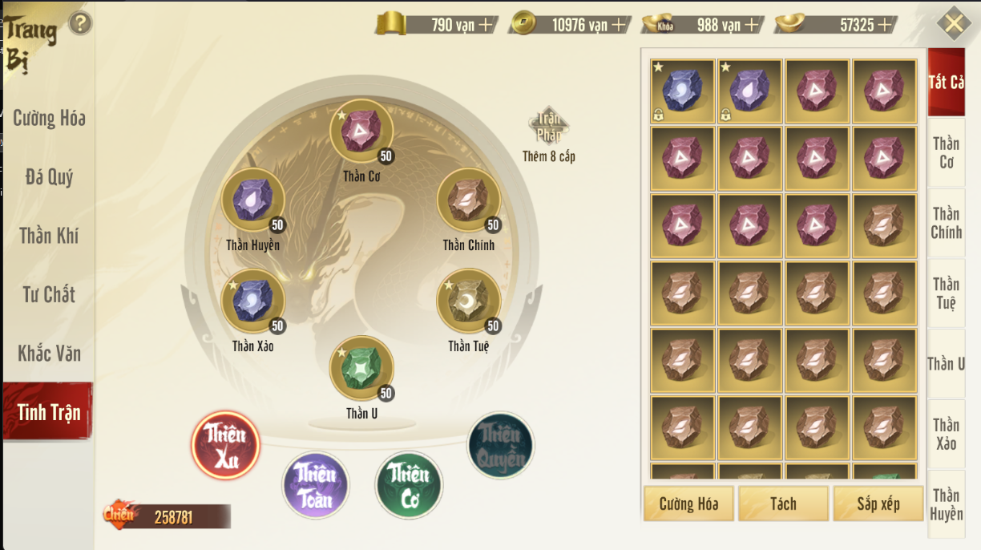Select the equipped Thần Tuệ moon gem
Viewport: 981px width, 550px height.
[x=469, y=301]
